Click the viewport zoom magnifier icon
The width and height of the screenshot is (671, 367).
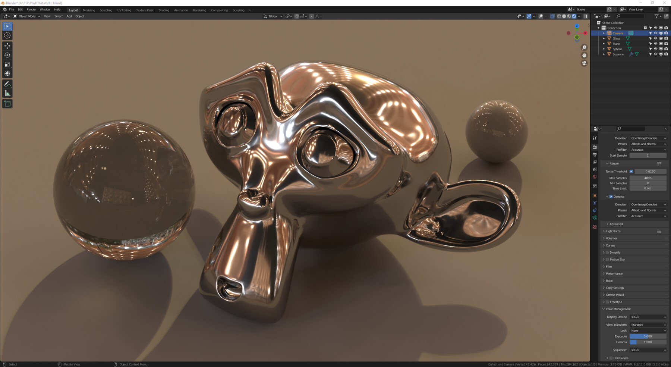[584, 47]
